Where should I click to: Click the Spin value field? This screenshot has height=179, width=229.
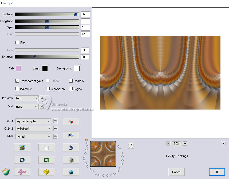pyautogui.click(x=85, y=28)
